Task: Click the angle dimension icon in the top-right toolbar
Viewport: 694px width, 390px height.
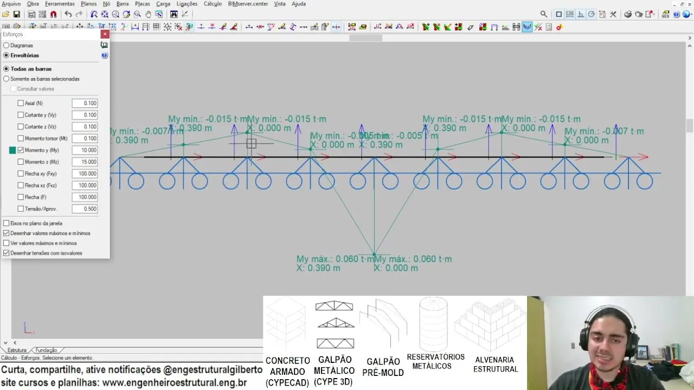Action: tap(580, 14)
